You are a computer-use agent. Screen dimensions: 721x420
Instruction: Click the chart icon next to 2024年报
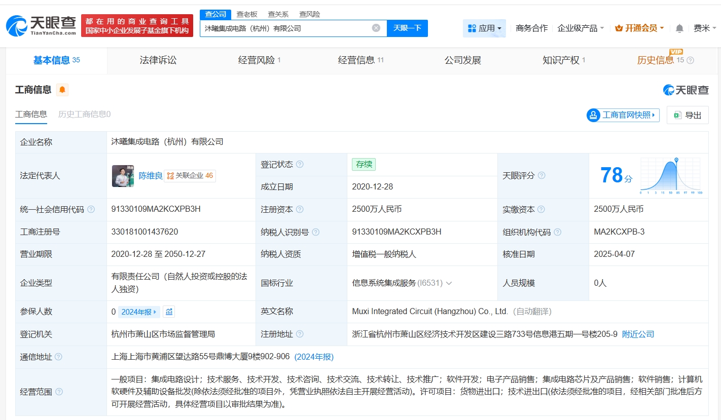pos(169,312)
